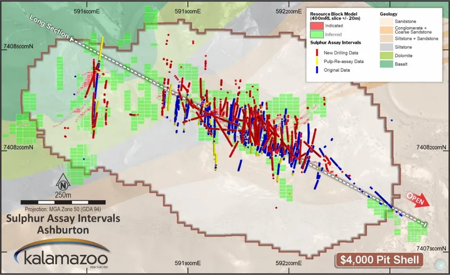The image size is (450, 275).
Task: Click the 'Basalt' legend text
Action: pos(401,64)
